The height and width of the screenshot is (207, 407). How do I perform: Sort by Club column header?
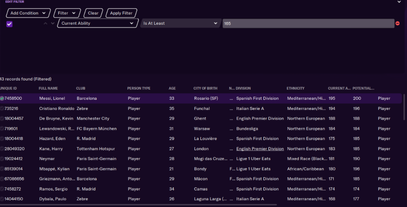click(81, 88)
